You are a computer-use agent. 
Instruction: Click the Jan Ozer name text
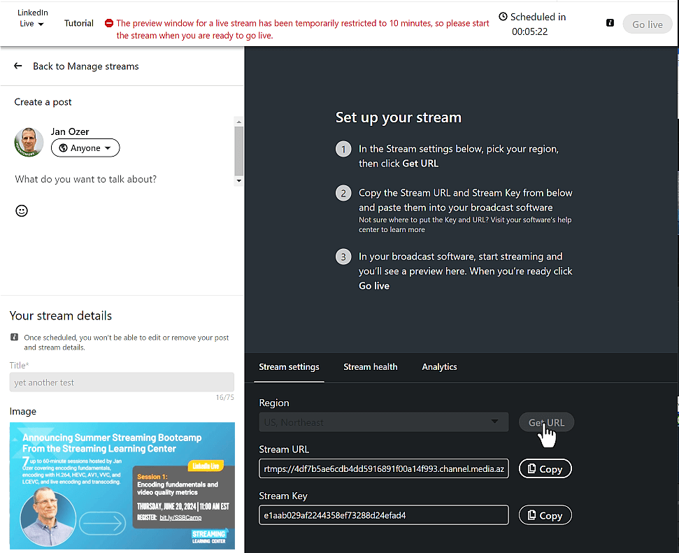tap(70, 131)
